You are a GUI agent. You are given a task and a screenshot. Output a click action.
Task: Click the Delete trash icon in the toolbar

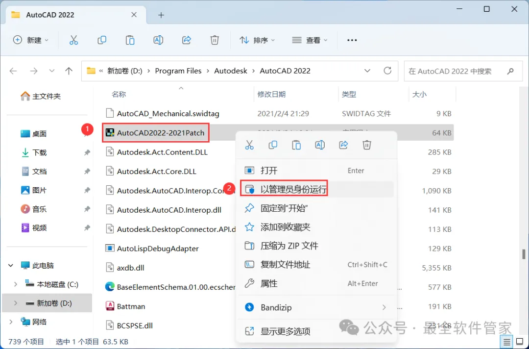(215, 40)
